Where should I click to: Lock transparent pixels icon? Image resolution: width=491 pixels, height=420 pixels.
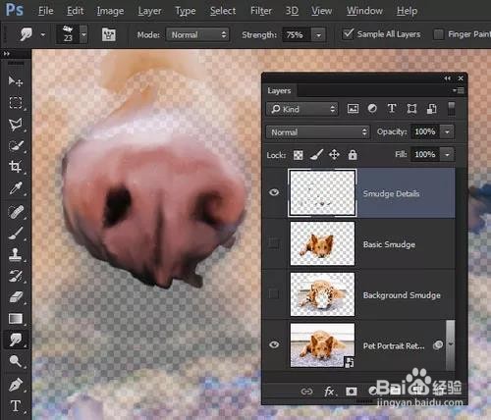[299, 155]
